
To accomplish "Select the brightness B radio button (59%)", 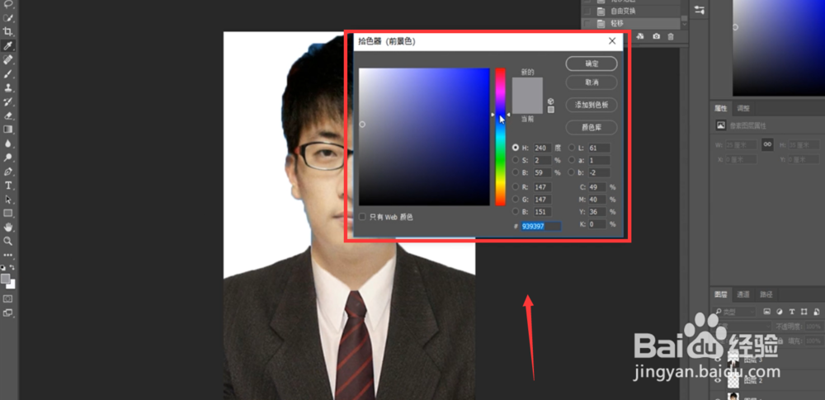I will point(516,172).
